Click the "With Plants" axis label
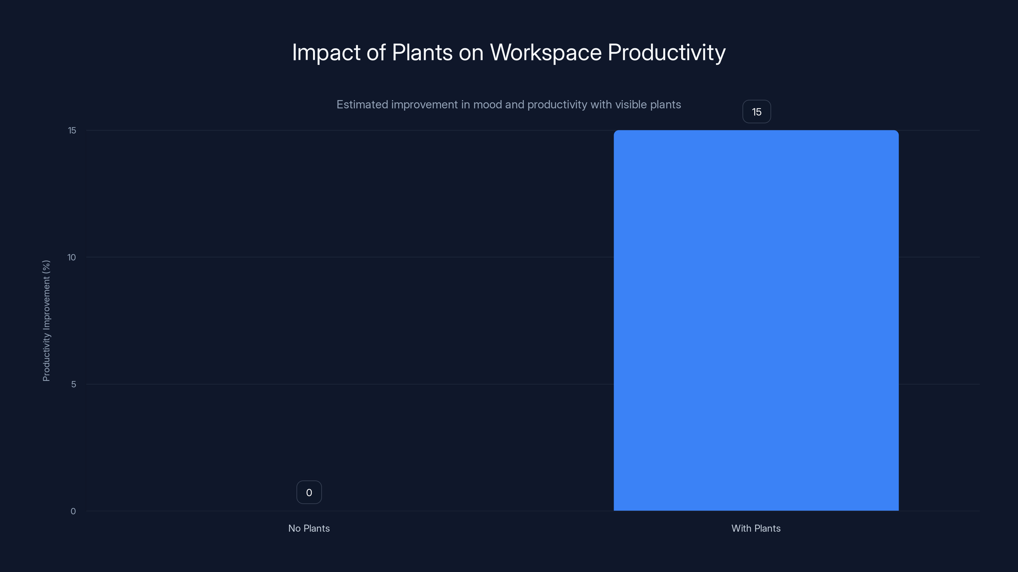Screen dimensions: 1018x572 [757, 528]
